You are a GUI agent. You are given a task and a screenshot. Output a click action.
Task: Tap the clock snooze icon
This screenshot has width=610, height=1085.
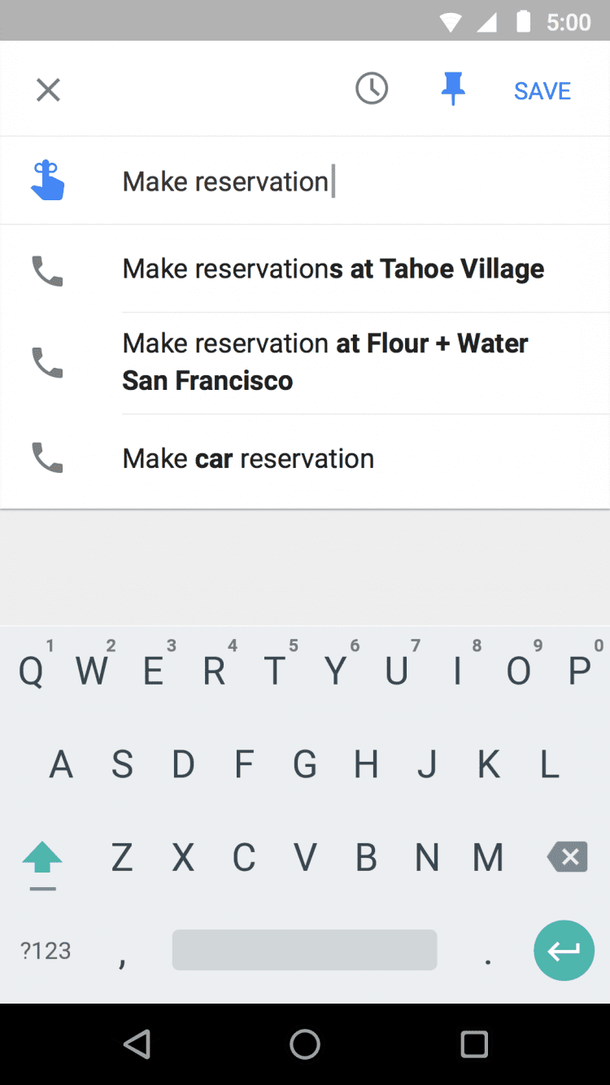[x=372, y=89]
